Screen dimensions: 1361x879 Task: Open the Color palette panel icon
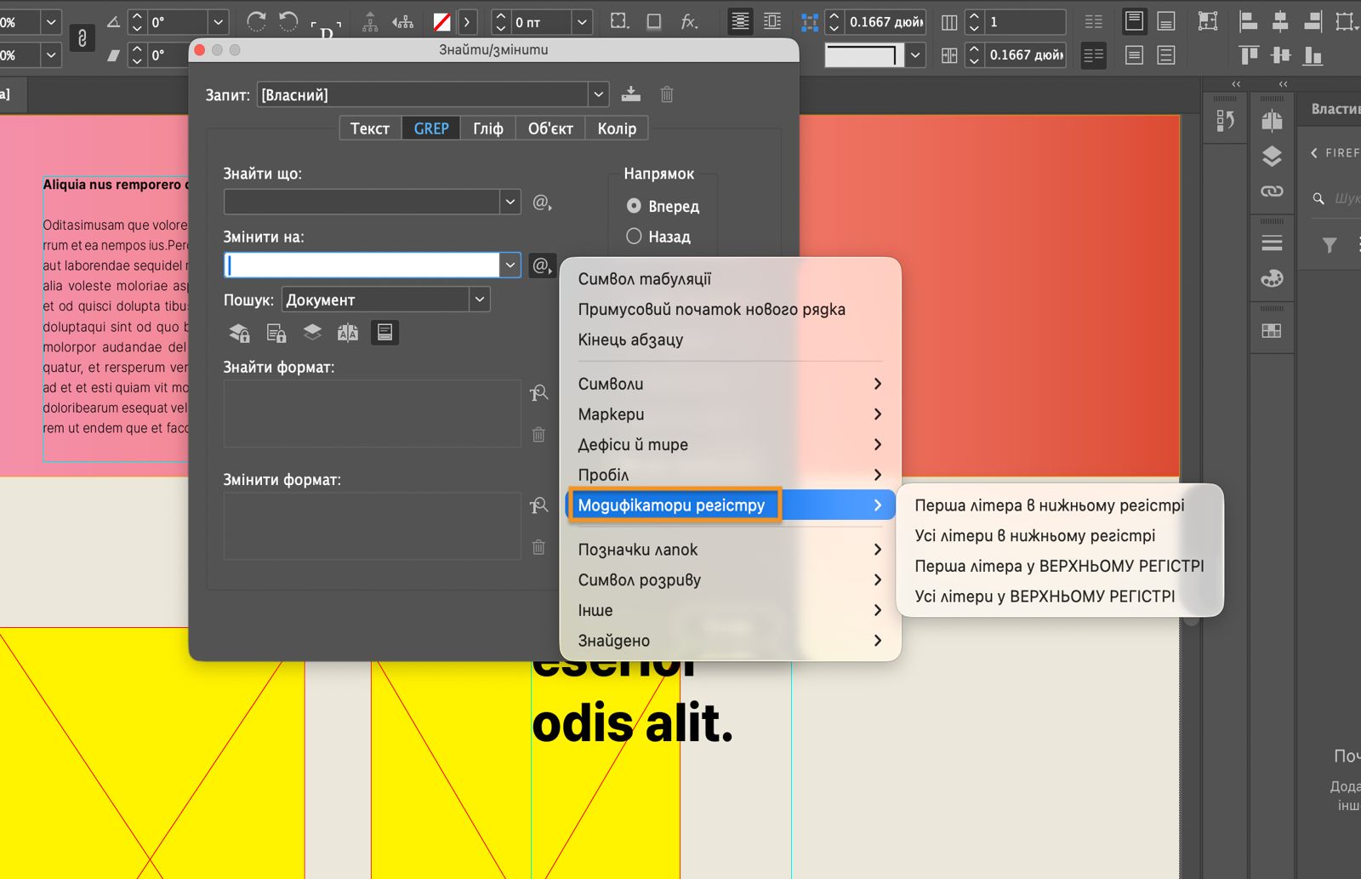click(1272, 278)
